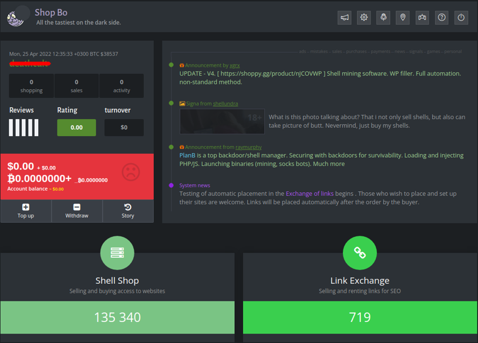Screen dimensions: 478x343
Task: Open the Story history button
Action: tap(128, 211)
